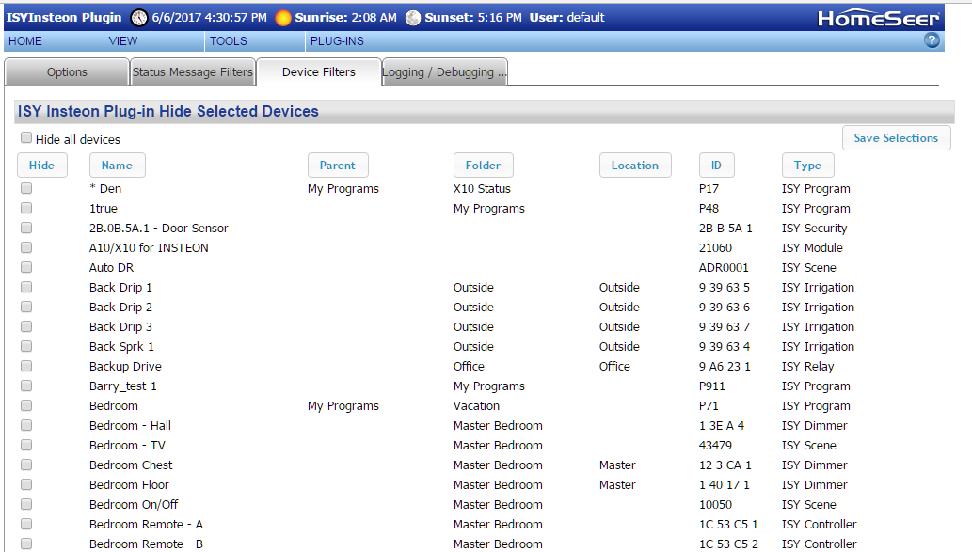972x552 pixels.
Task: Check the Hide all devices checkbox
Action: click(x=26, y=137)
